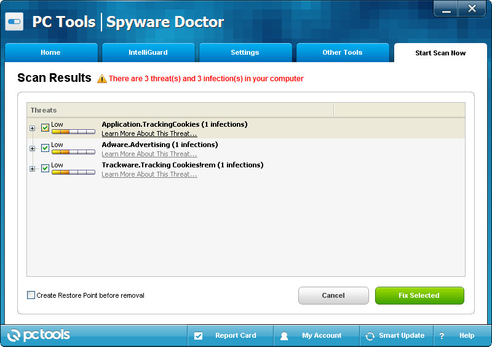Viewport: 492px width, 347px height.
Task: Click the Smart Update refresh icon
Action: click(370, 336)
